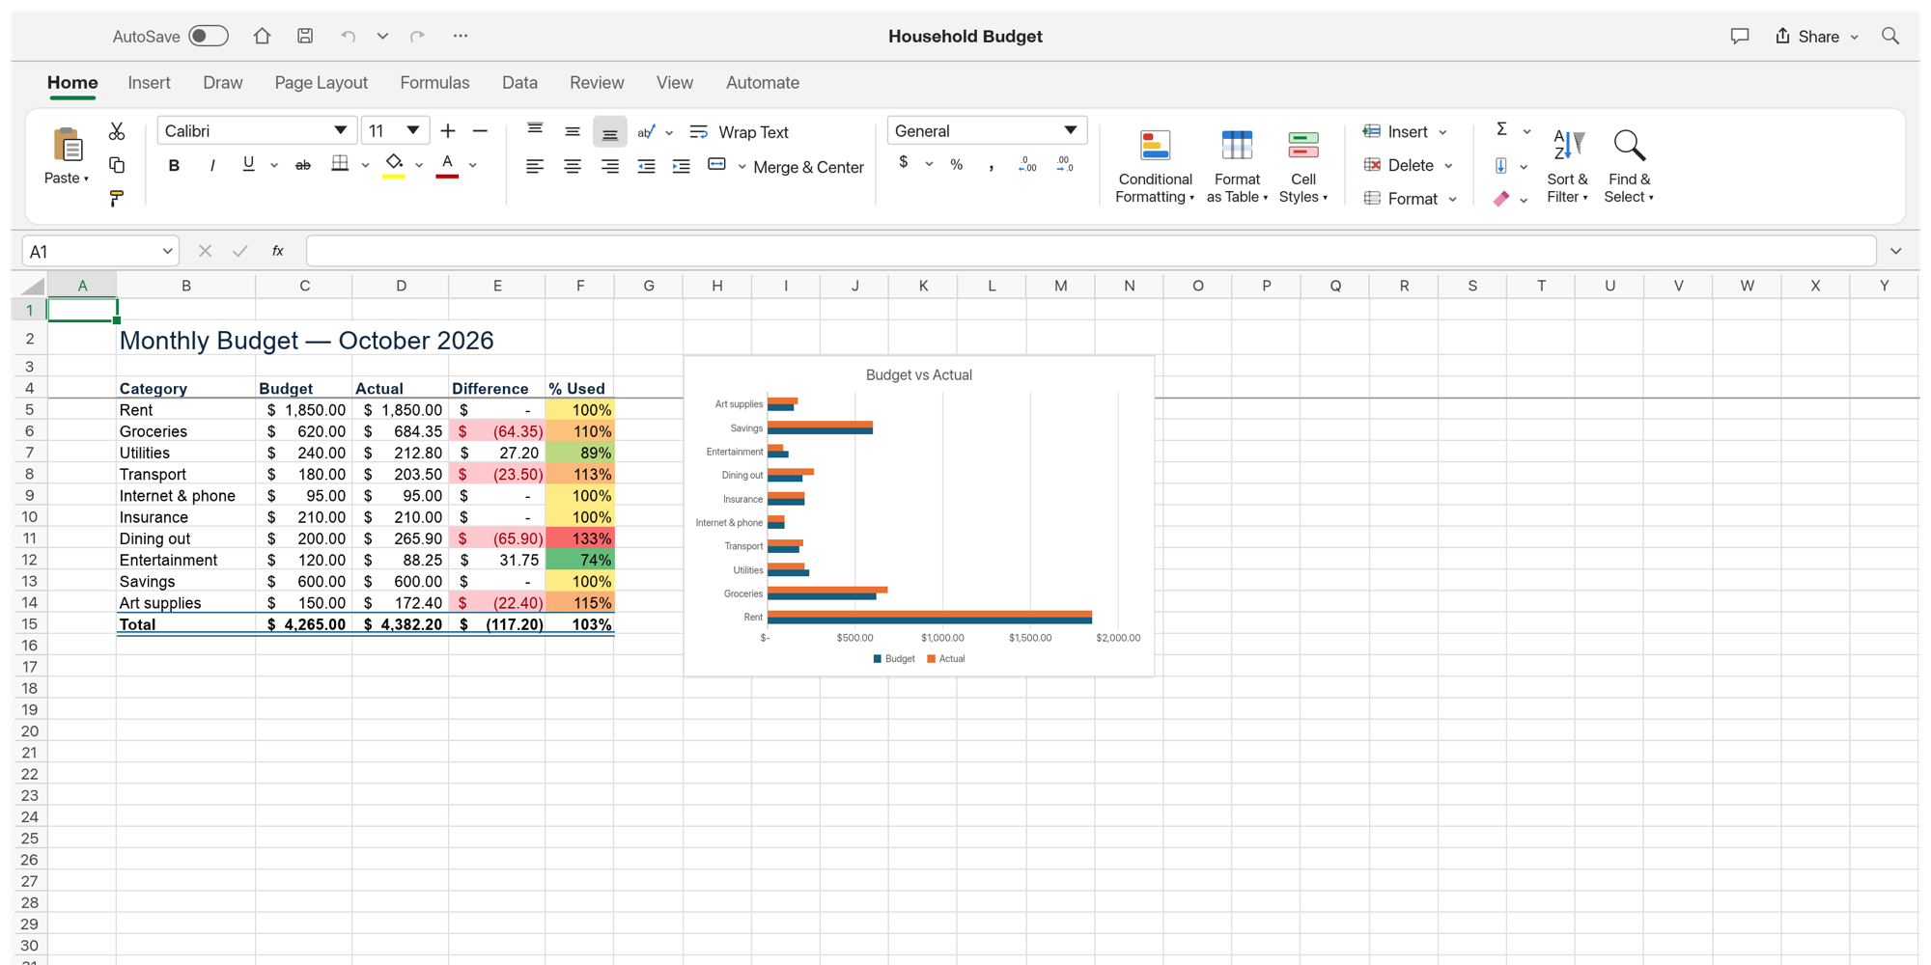Viewport: 1931px width, 965px height.
Task: Click the AutoSum sigma icon
Action: (x=1501, y=129)
